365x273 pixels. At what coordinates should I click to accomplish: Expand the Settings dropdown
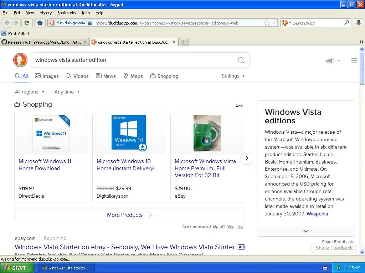tap(233, 76)
